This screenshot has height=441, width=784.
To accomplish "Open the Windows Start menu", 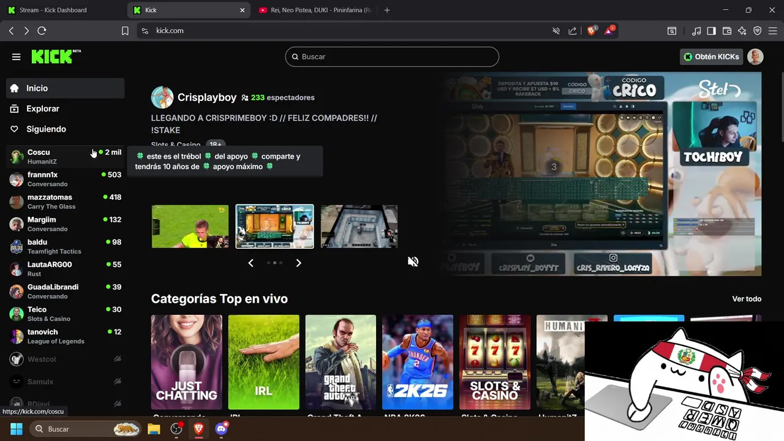I will tap(17, 429).
